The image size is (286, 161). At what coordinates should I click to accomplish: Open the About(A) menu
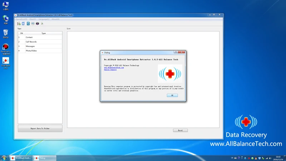[x=55, y=19]
